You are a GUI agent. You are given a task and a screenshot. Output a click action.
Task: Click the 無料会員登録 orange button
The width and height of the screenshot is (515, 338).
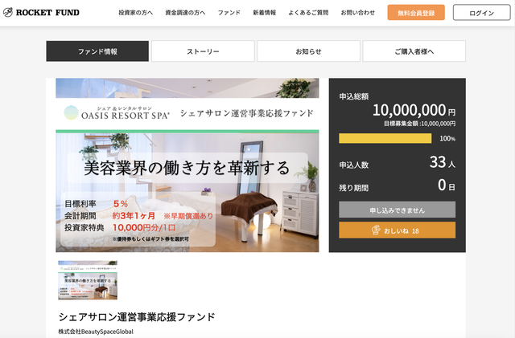(416, 13)
